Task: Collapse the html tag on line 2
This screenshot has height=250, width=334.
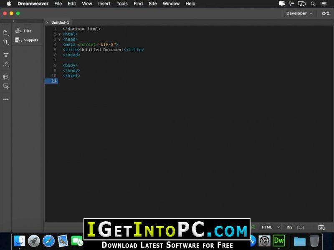Action: (x=59, y=34)
